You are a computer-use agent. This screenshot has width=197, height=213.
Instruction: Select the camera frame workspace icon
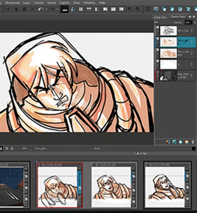[x=121, y=9]
